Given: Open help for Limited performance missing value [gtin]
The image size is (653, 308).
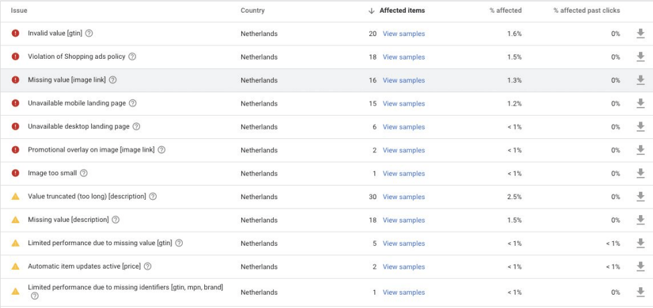Looking at the screenshot, I should pyautogui.click(x=179, y=243).
